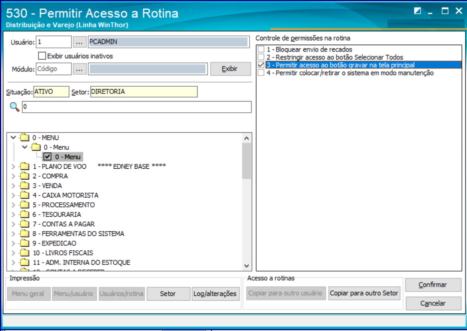Select the 5 - PROCESSAMENTO label
This screenshot has height=331, width=467.
coord(64,205)
